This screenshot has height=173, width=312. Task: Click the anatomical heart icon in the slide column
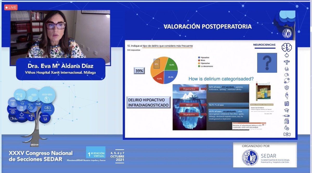pos(287,96)
